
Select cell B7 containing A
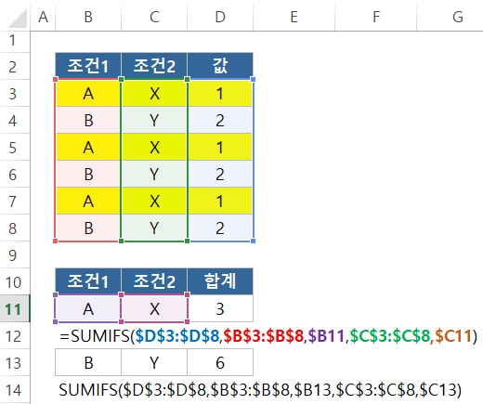tap(88, 201)
